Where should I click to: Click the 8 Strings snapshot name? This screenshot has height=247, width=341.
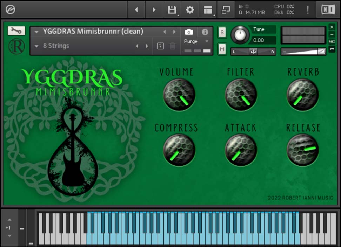56,46
